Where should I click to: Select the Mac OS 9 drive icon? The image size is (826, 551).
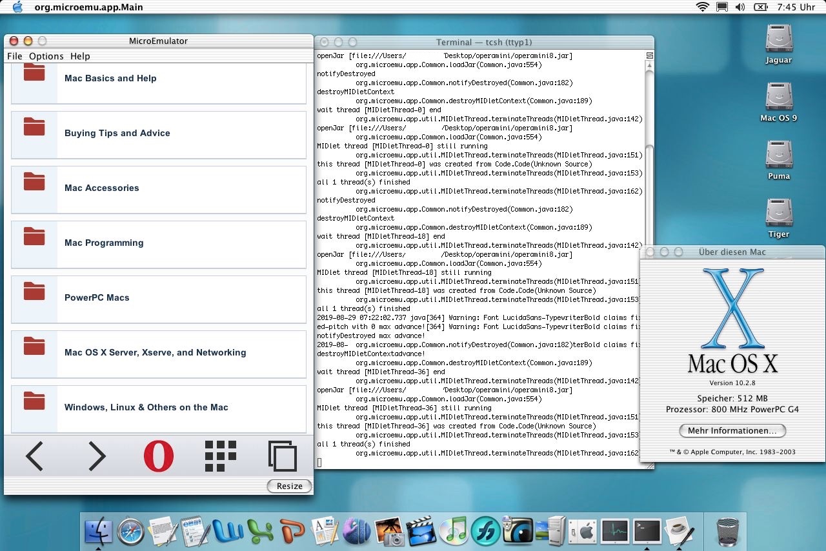click(779, 102)
